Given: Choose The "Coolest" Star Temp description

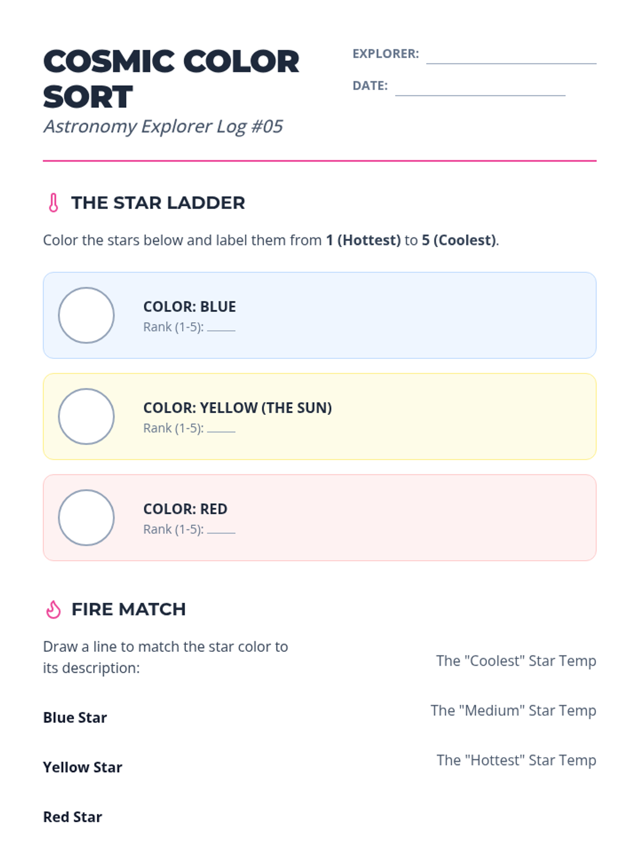Looking at the screenshot, I should pos(516,661).
